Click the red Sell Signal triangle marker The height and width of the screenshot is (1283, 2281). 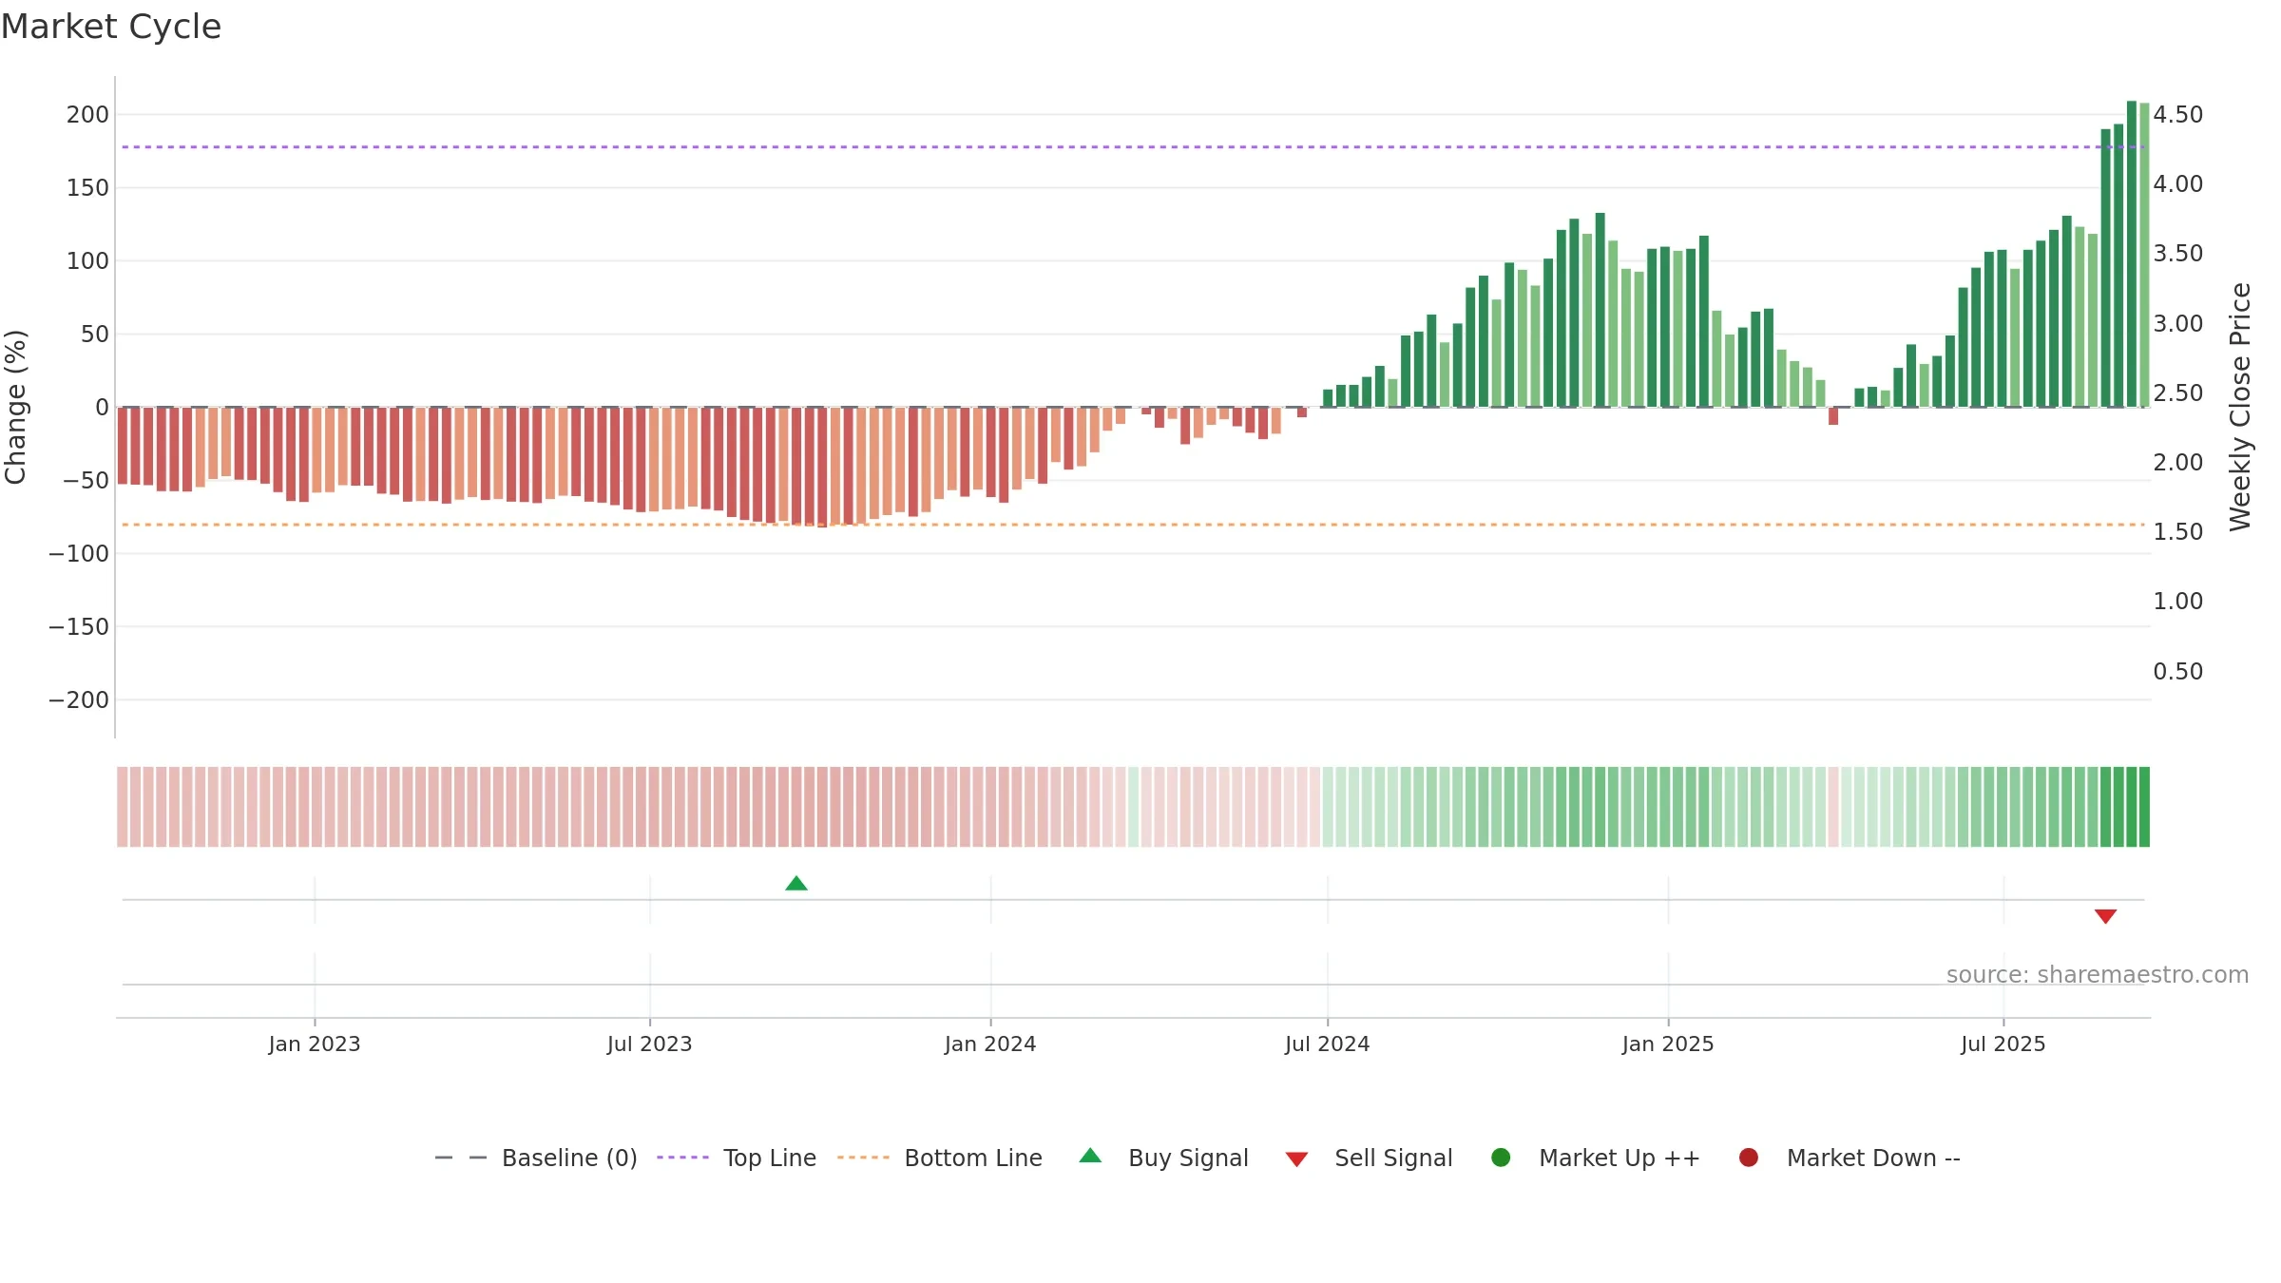coord(2105,916)
